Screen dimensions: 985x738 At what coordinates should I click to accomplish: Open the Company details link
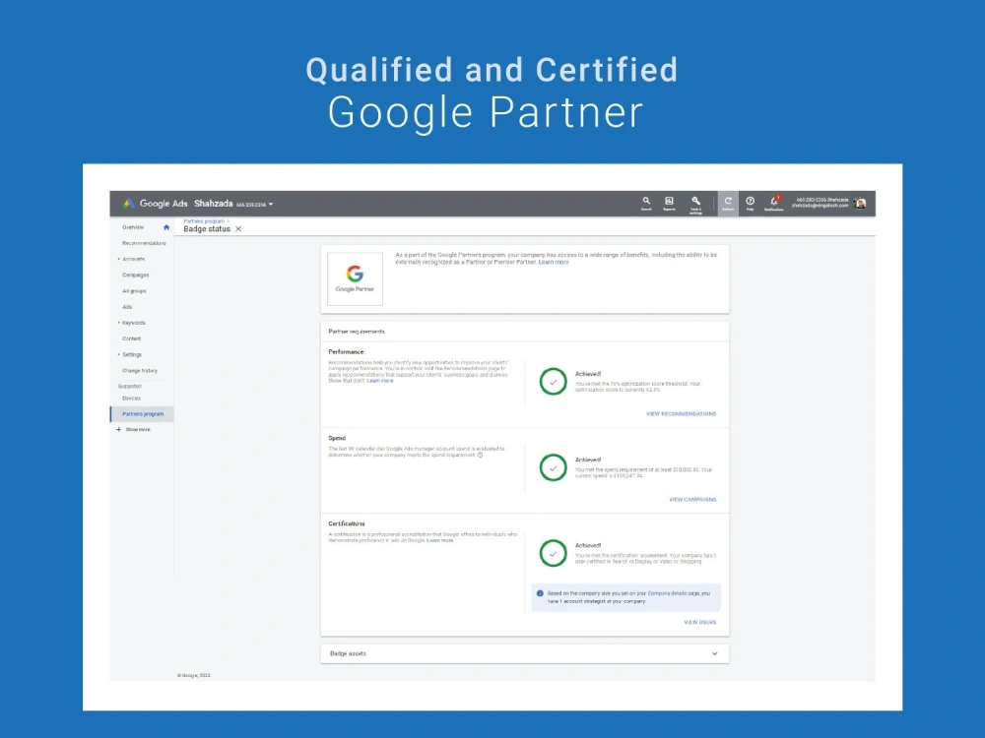[667, 593]
